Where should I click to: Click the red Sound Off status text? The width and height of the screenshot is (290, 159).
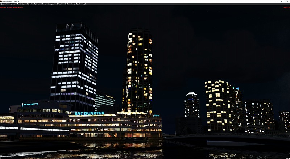[x=287, y=7]
